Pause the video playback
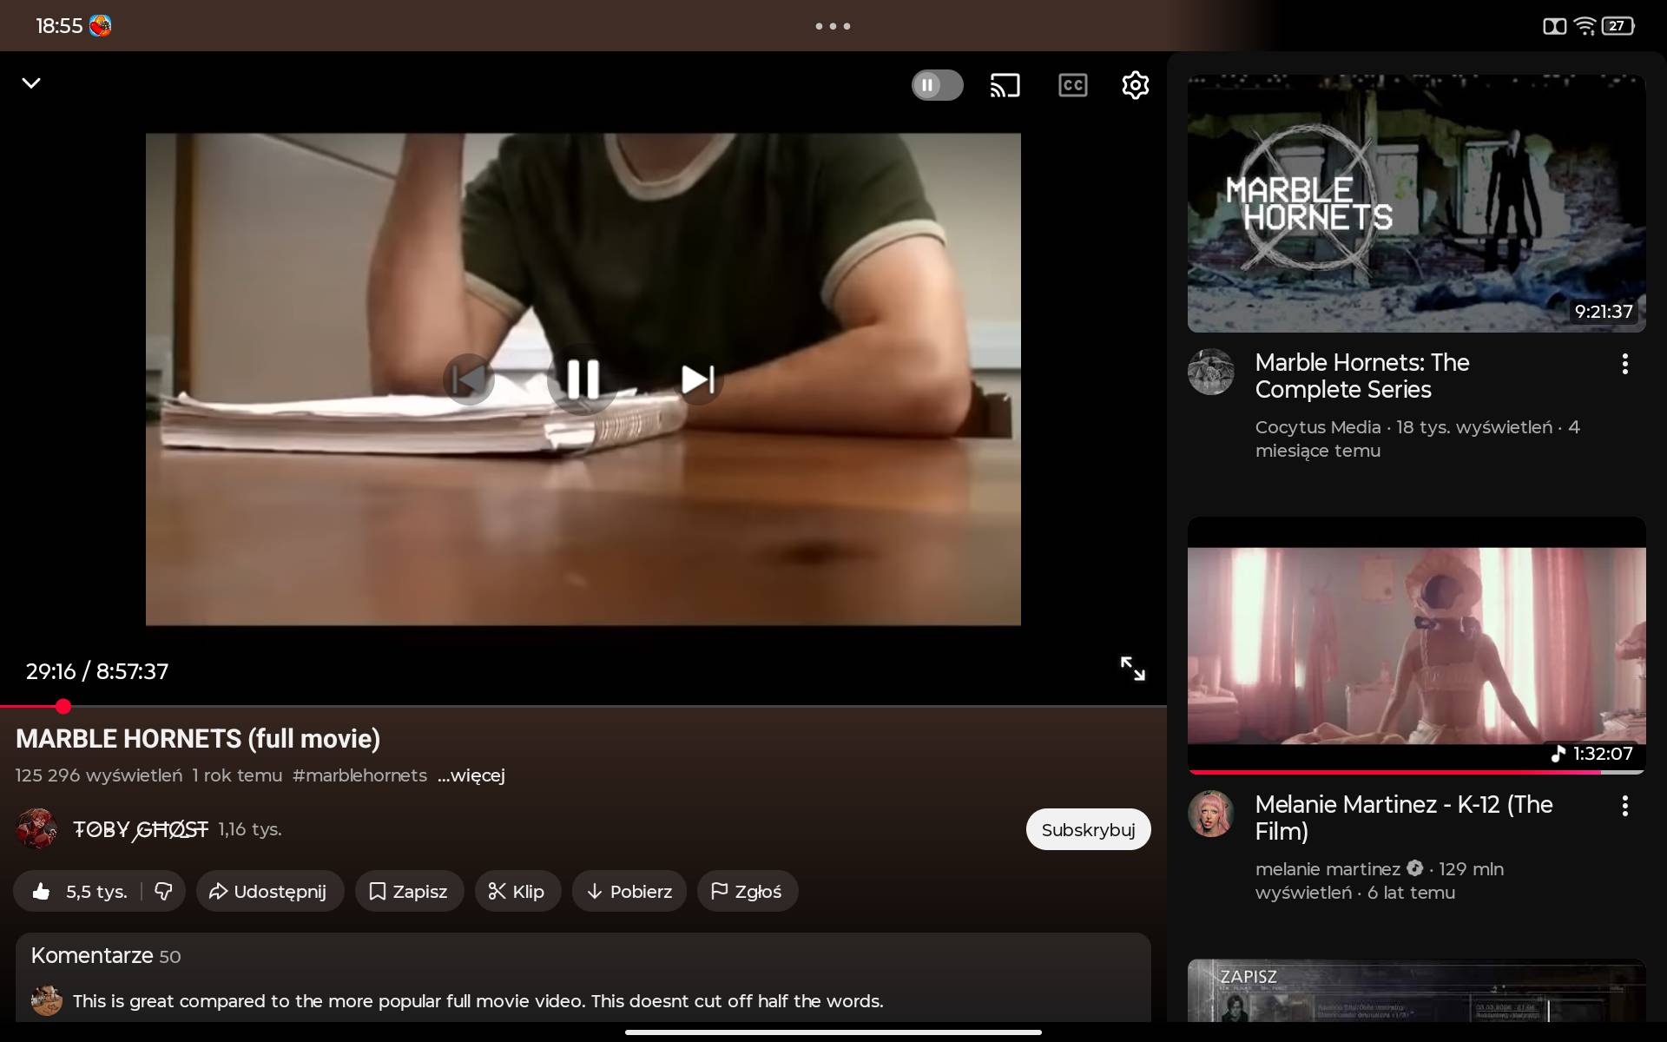The height and width of the screenshot is (1042, 1667). 583,379
